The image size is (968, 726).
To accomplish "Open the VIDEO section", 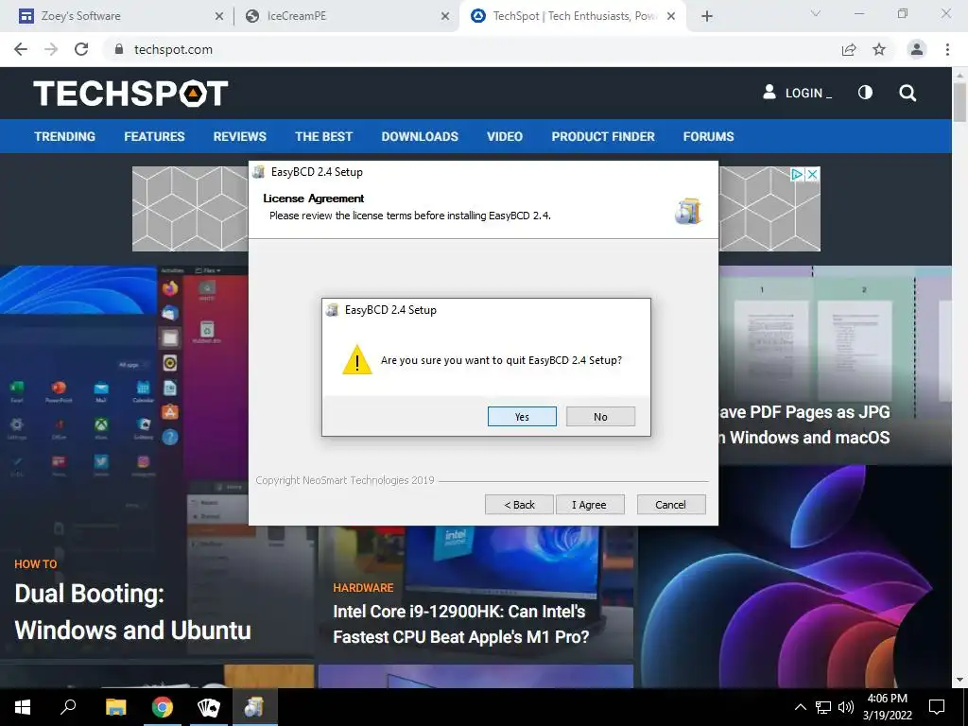I will [505, 136].
